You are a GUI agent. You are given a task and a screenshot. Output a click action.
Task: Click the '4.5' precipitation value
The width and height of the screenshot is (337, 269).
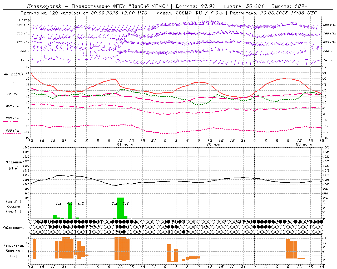tap(70, 203)
